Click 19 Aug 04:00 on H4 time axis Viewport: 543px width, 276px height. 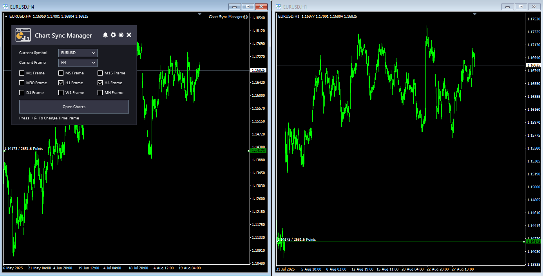point(190,268)
